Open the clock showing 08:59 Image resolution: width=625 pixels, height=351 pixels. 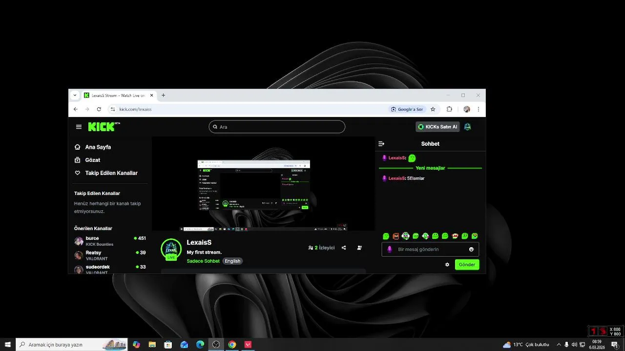pos(596,345)
